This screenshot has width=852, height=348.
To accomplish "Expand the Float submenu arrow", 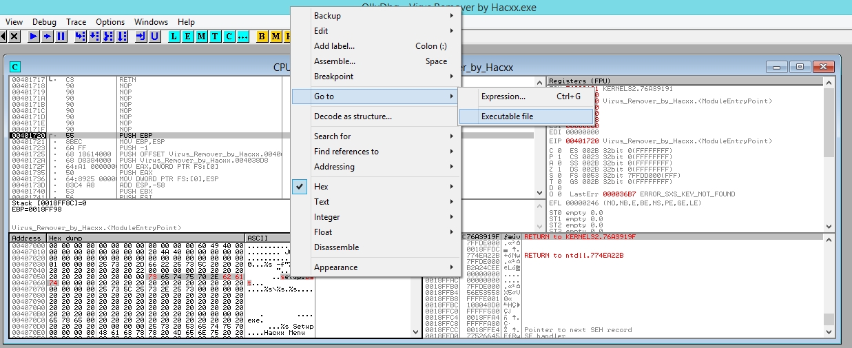I will click(452, 232).
